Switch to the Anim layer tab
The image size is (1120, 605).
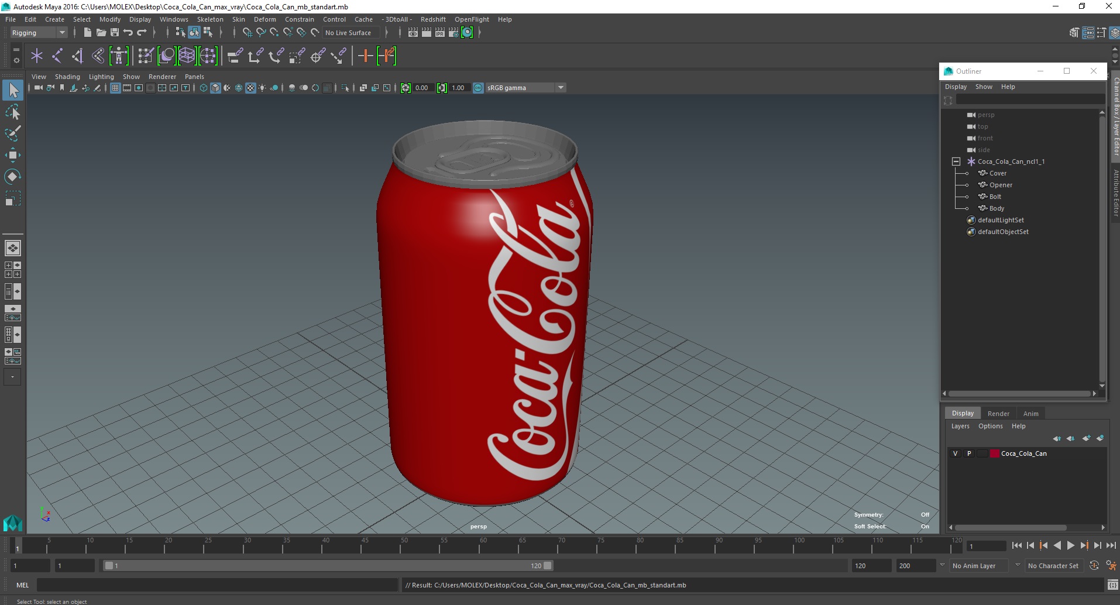(x=1030, y=414)
